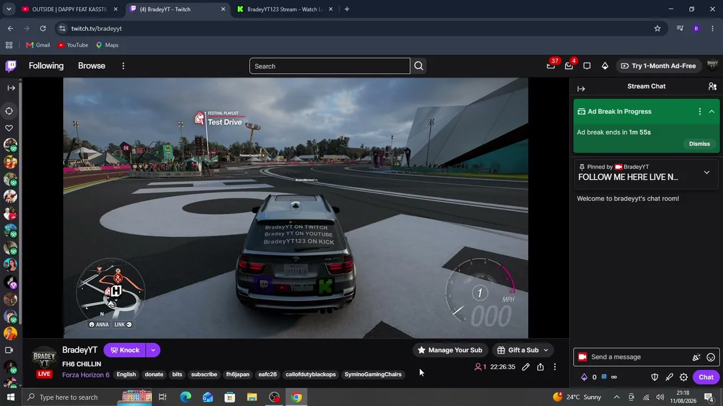723x406 pixels.
Task: Click the chat celebration party icon
Action: pyautogui.click(x=696, y=357)
